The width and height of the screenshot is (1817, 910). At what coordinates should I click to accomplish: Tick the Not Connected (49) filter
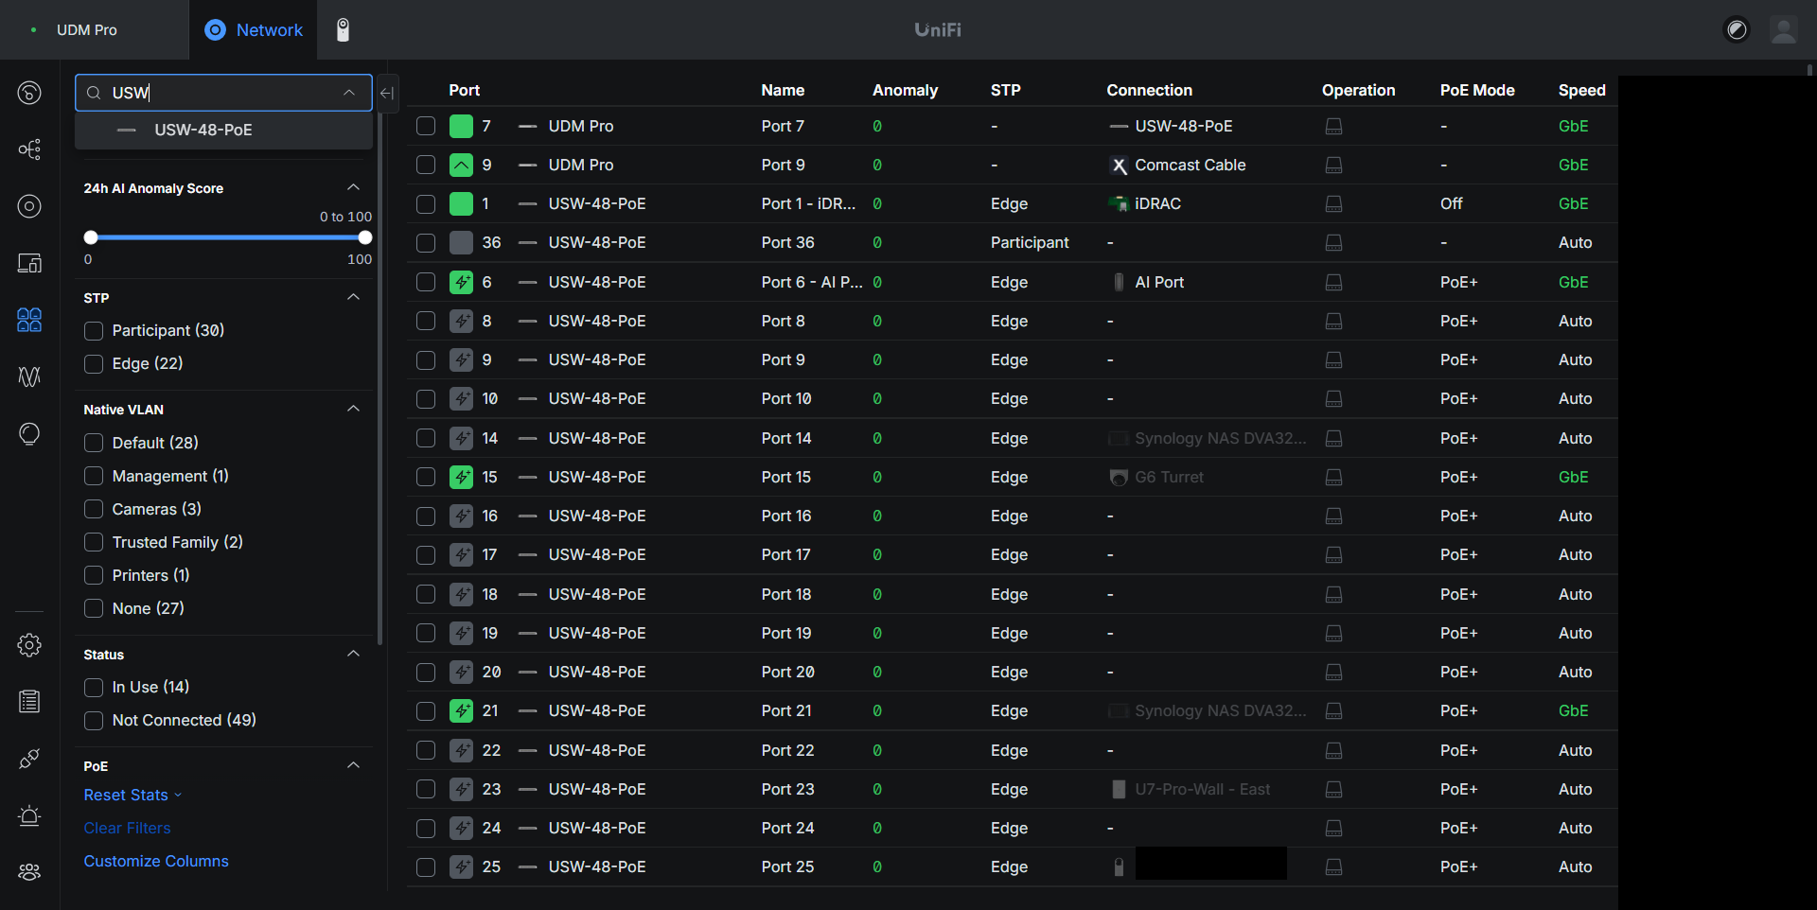(x=94, y=720)
